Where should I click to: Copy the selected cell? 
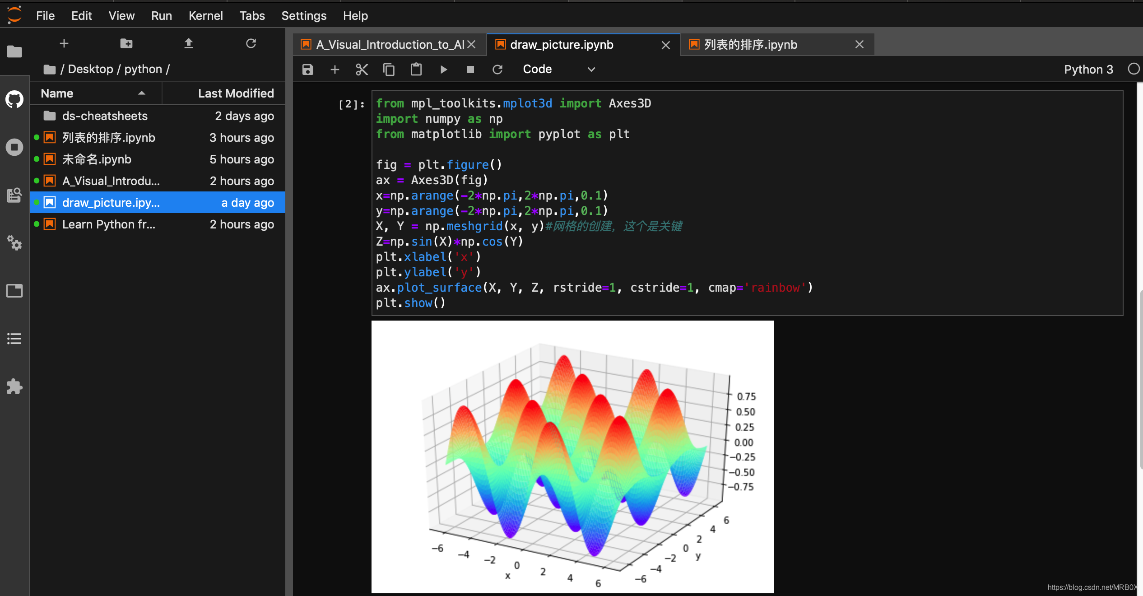[x=389, y=69]
